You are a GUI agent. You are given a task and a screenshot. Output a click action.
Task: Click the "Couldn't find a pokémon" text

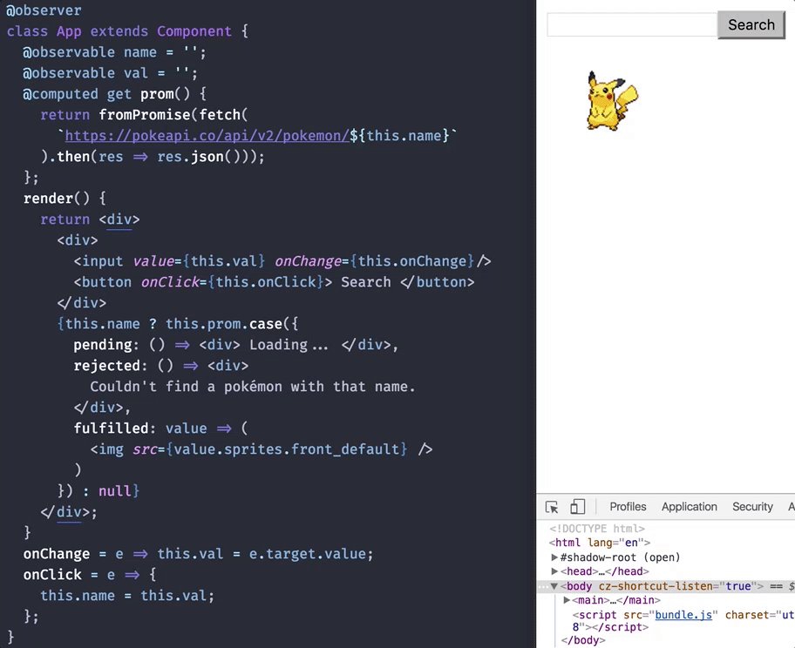pos(253,387)
